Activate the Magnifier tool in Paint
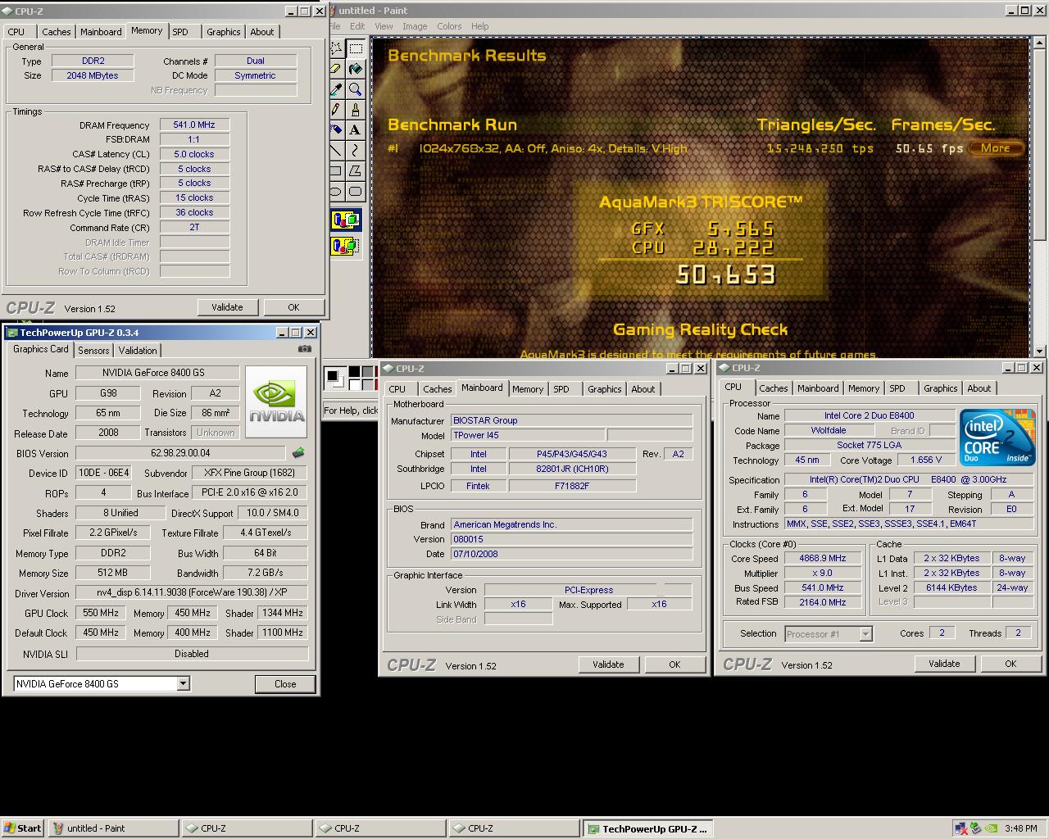This screenshot has height=839, width=1049. [355, 89]
